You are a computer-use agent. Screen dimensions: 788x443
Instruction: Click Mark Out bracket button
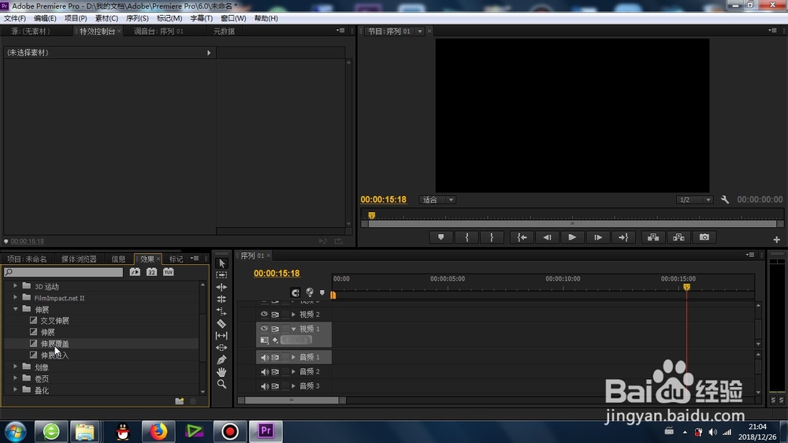492,237
